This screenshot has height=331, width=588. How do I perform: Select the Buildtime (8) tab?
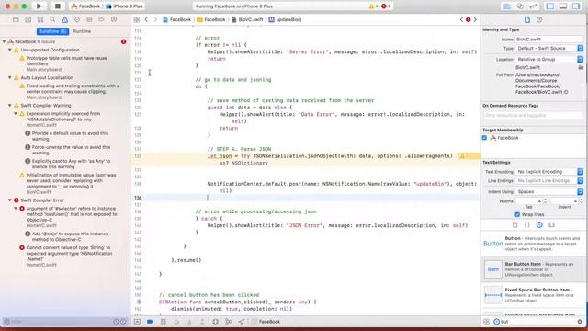53,31
